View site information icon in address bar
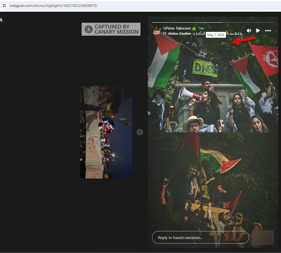The height and width of the screenshot is (253, 281). click(x=4, y=6)
